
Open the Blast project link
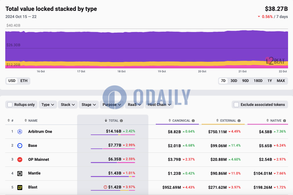click(33, 187)
